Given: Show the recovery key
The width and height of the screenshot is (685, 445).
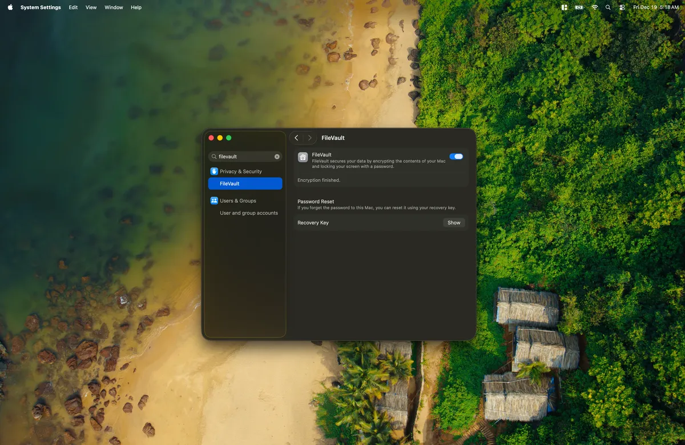Looking at the screenshot, I should pos(454,223).
